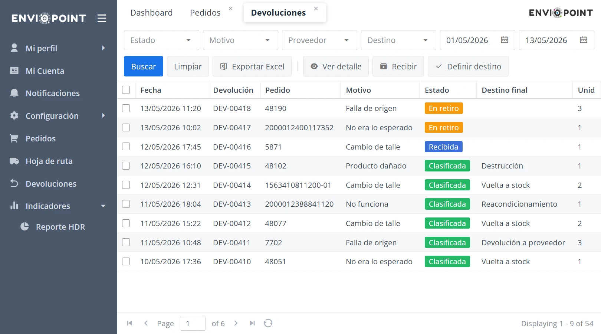
Task: Click Definir destino button
Action: 468,66
